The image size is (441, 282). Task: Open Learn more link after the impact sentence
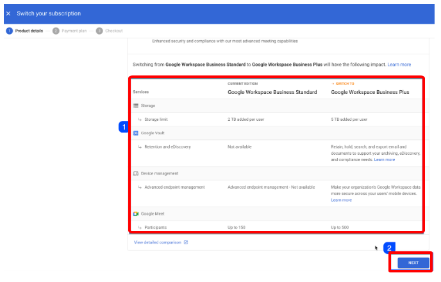pyautogui.click(x=399, y=65)
